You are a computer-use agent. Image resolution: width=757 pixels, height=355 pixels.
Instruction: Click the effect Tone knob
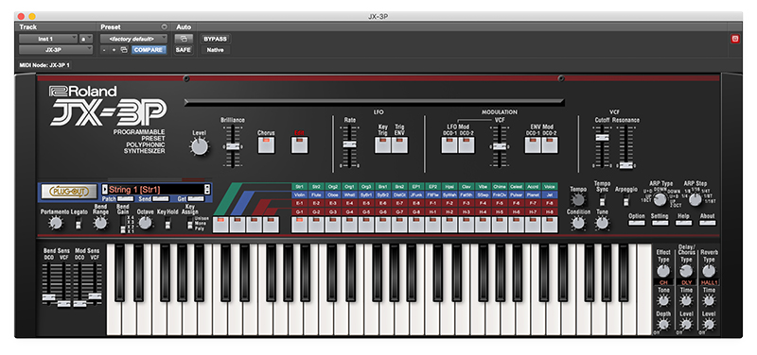point(663,300)
